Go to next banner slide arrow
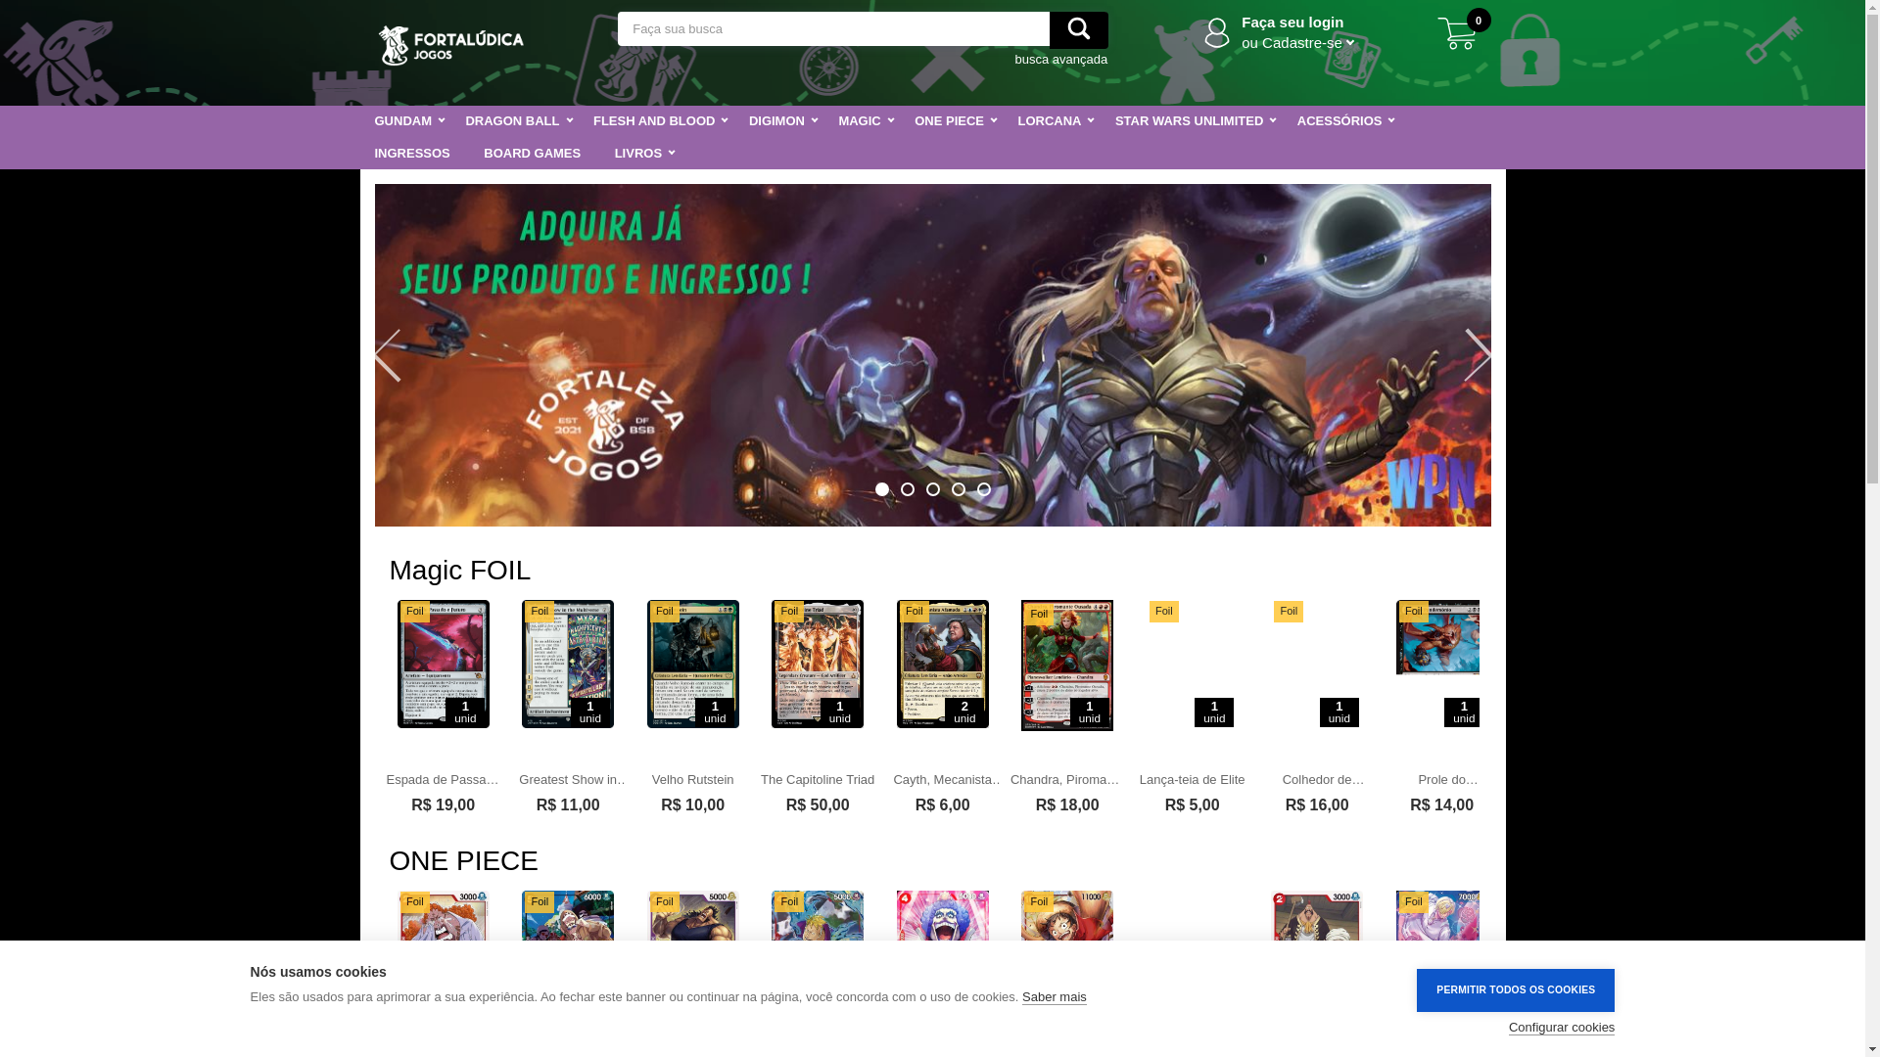 click(1478, 355)
